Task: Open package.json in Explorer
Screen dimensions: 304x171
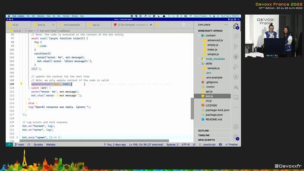Action: coord(214,114)
